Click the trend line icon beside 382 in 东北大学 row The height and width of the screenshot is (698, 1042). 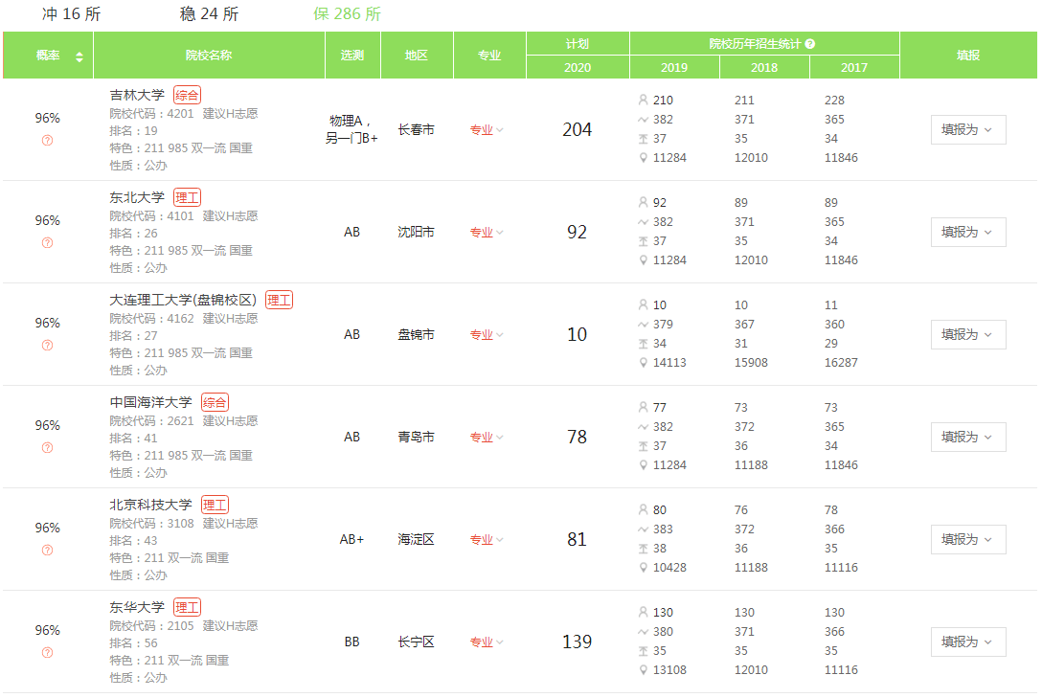coord(643,221)
